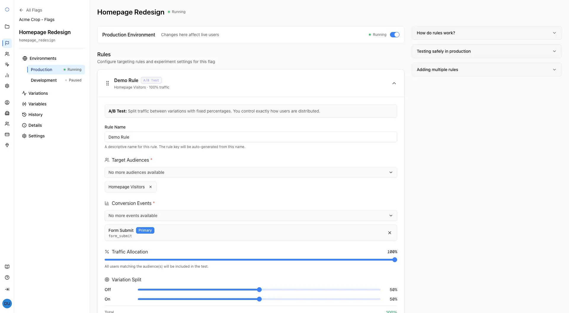Screen dimensions: 569x313
Task: Collapse the Demo Rule panel
Action: (394, 83)
